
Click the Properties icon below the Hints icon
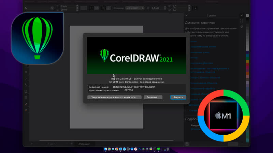(242, 21)
